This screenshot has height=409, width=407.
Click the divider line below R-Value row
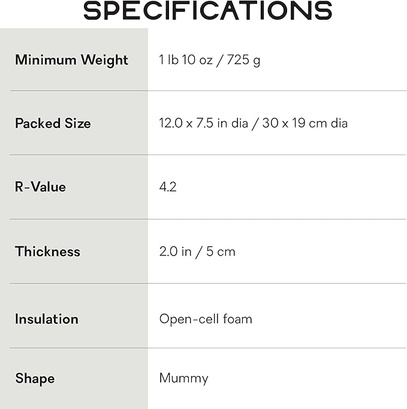tap(208, 219)
